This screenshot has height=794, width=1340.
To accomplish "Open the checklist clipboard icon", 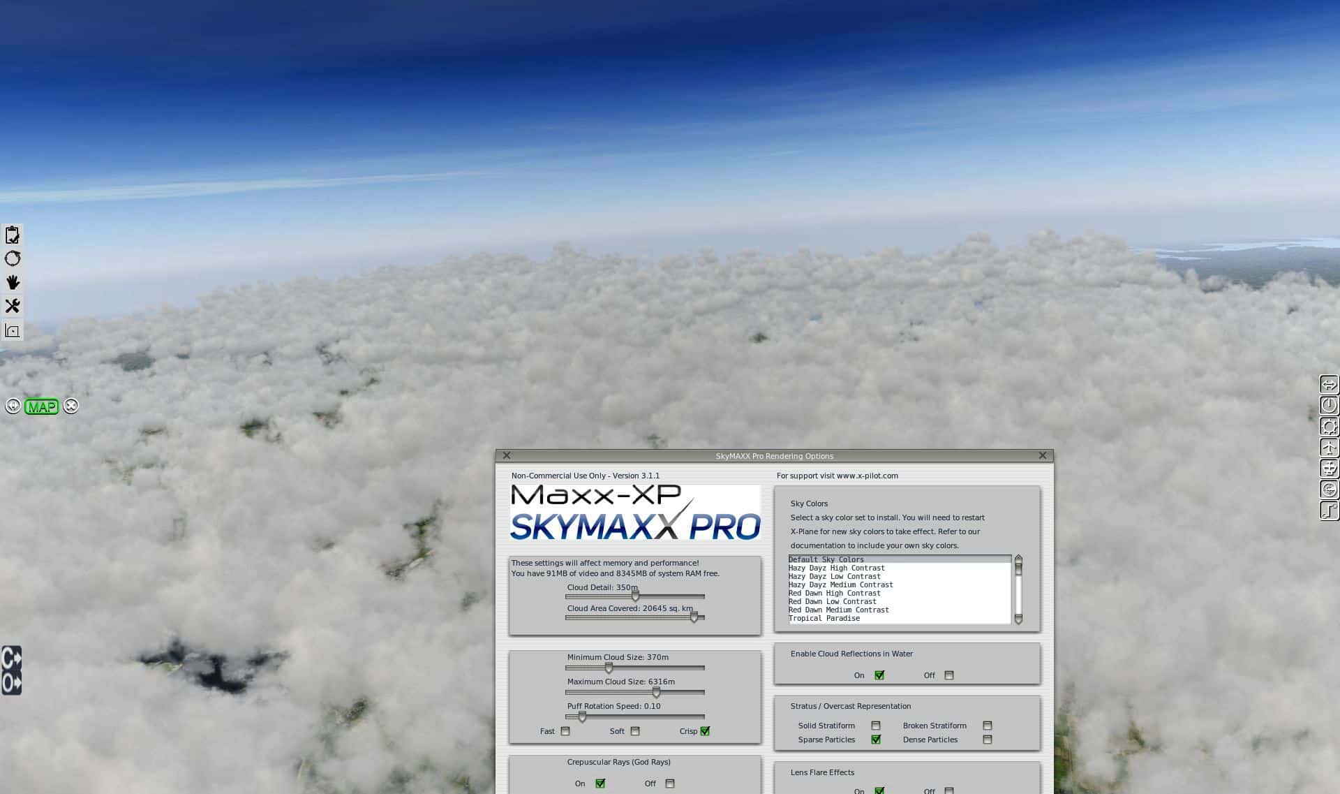I will pos(12,235).
